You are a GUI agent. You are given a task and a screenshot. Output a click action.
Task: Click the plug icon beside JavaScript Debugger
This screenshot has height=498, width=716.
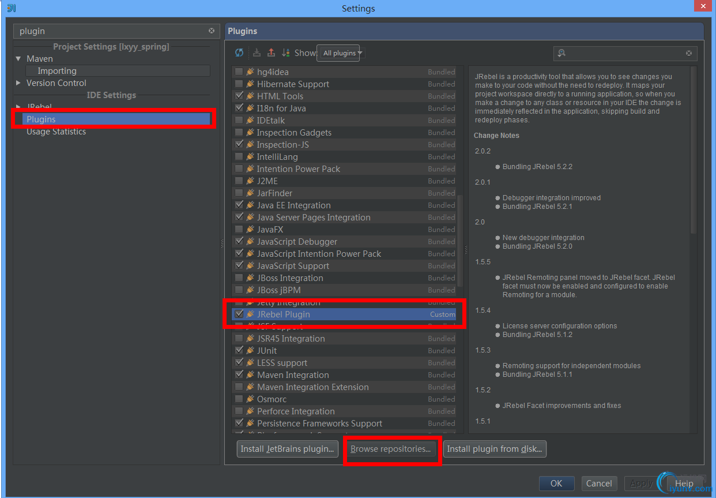point(250,241)
